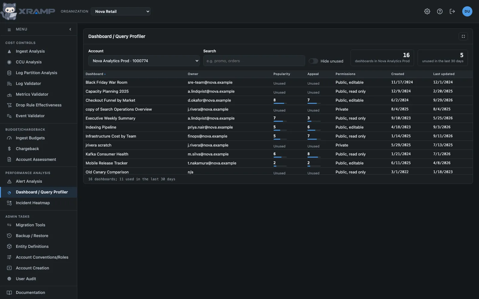479x299 pixels.
Task: Click the Log Partition Analysis icon
Action: tap(9, 73)
